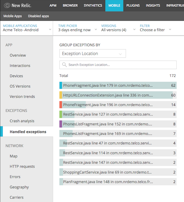Viewport: 184px width, 202px height.
Task: Switch to the Synthetics tab
Action: [93, 6]
